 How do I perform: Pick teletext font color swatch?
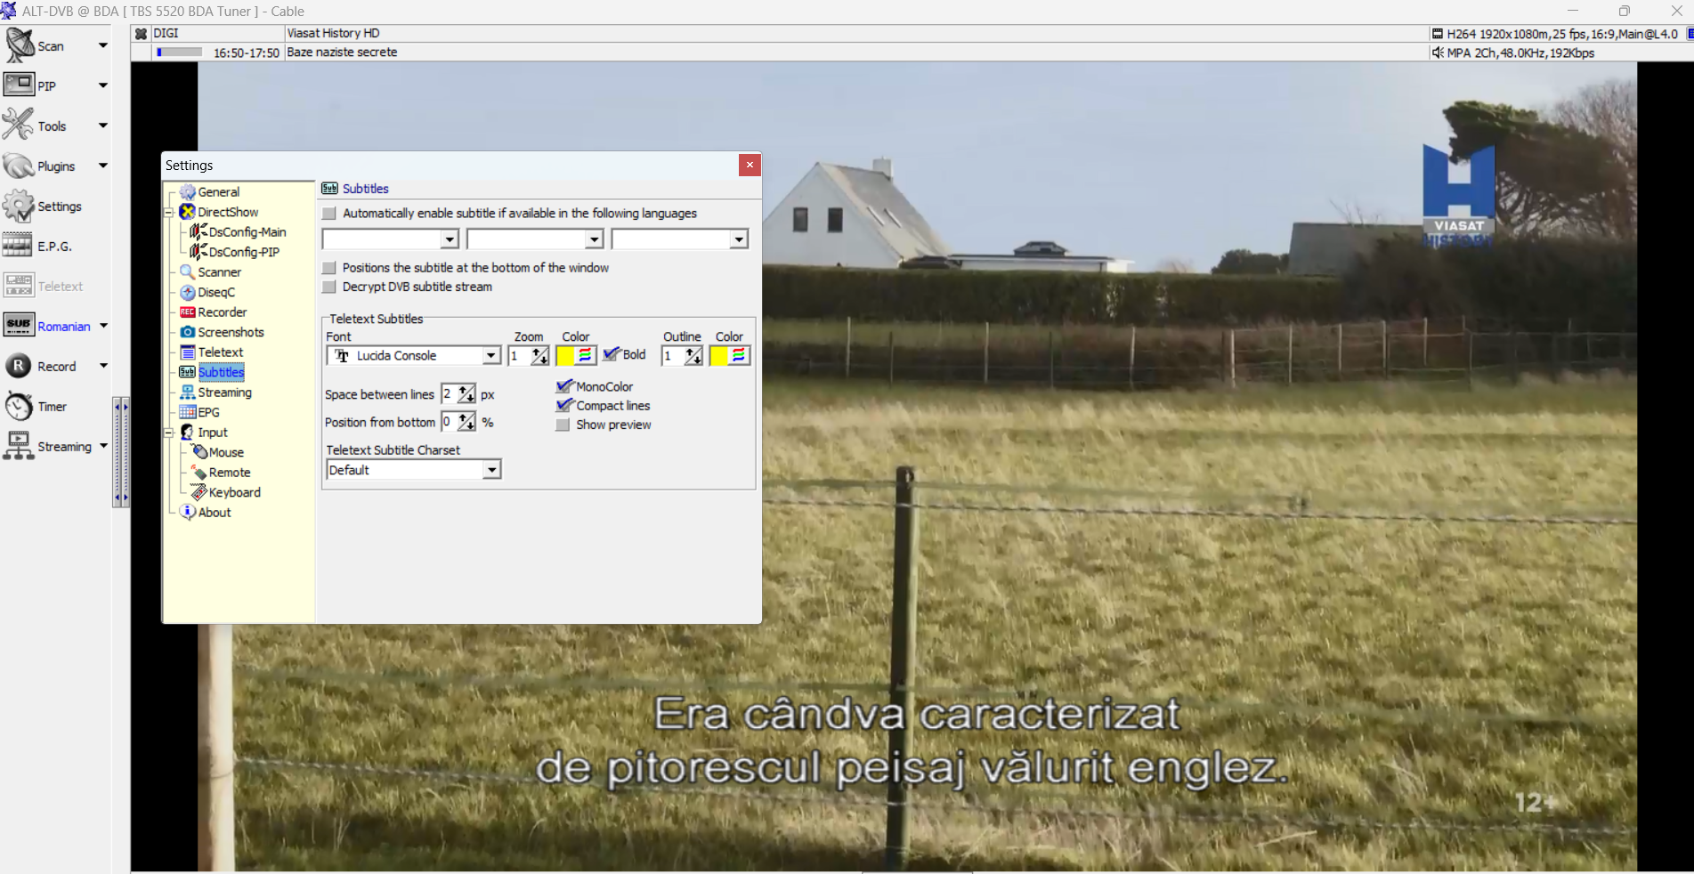pyautogui.click(x=565, y=356)
